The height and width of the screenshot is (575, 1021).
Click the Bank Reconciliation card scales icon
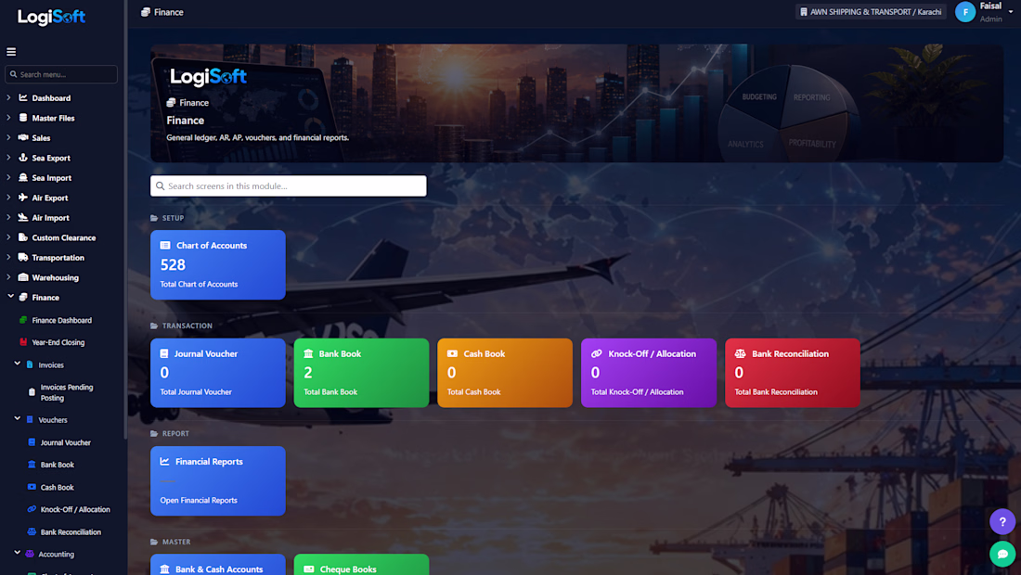(741, 353)
